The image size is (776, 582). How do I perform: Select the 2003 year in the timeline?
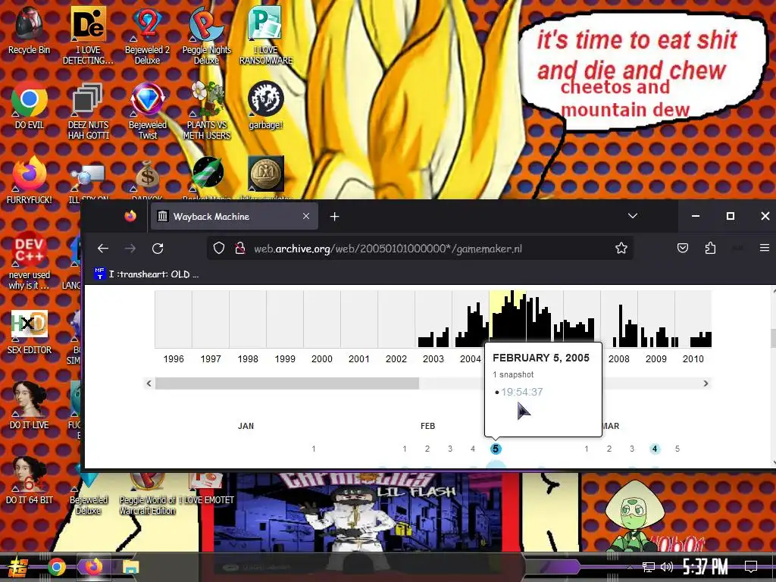433,358
